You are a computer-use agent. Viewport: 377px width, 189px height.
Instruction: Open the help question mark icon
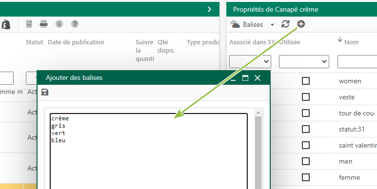75,24
